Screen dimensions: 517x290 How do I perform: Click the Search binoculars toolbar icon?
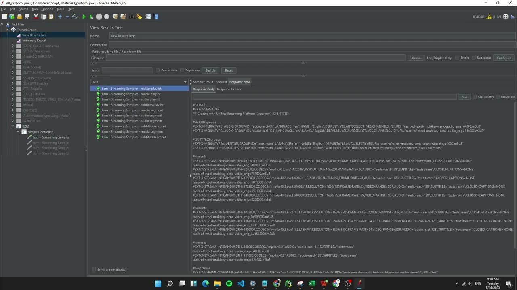tap(132, 17)
